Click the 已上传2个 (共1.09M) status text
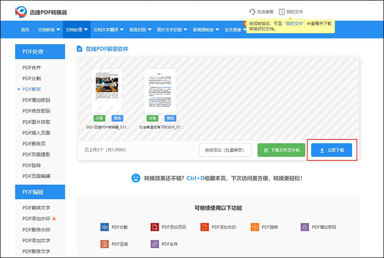The width and height of the screenshot is (384, 258). pyautogui.click(x=105, y=150)
